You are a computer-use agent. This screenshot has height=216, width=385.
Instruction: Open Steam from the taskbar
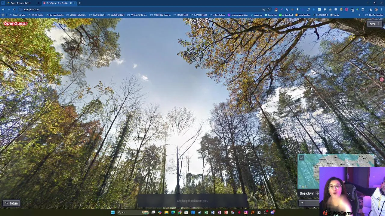199,212
